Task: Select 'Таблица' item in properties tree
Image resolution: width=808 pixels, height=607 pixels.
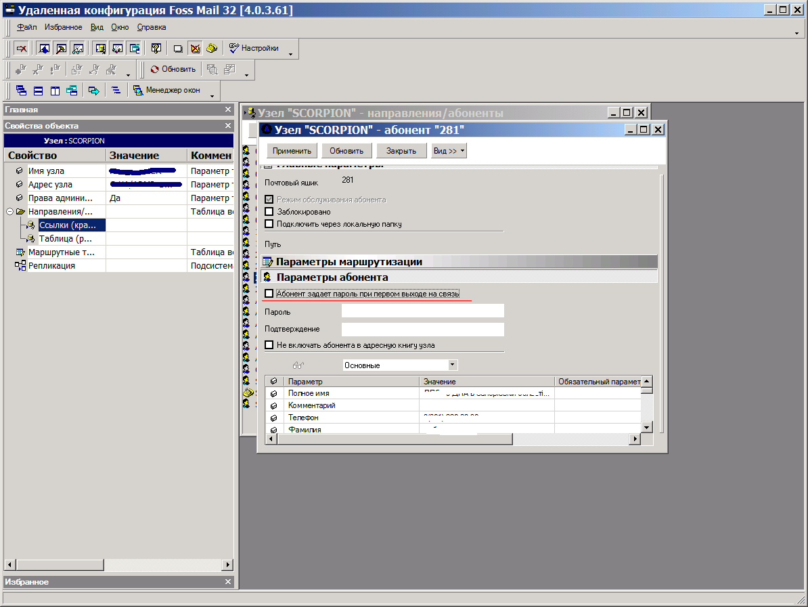Action: point(66,239)
